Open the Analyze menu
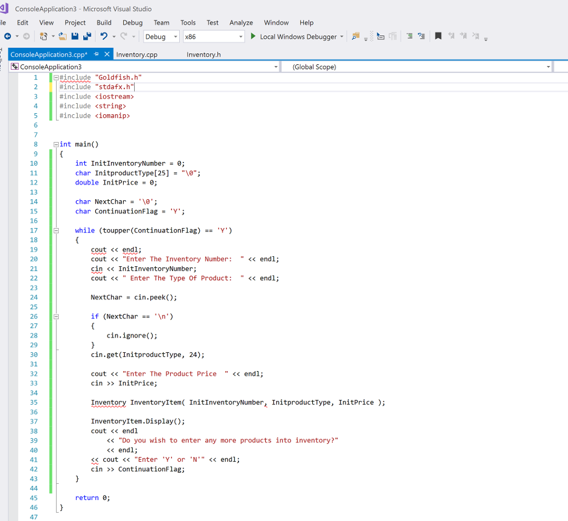 pos(241,22)
